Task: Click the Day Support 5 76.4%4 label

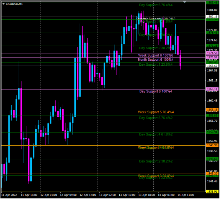Action: [x=156, y=5]
